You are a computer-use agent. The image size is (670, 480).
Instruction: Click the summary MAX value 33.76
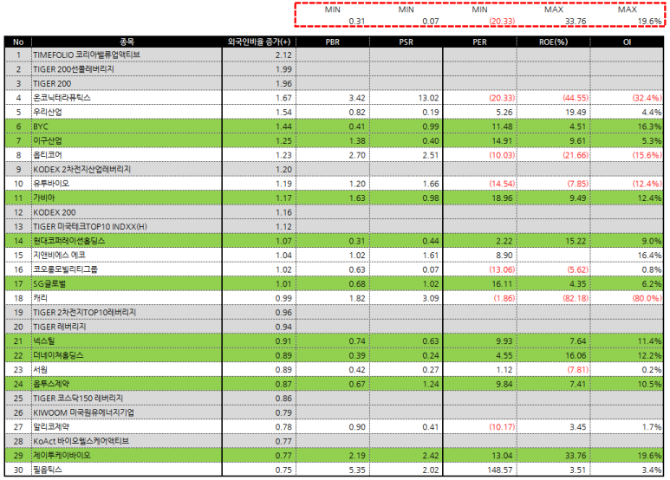[x=576, y=21]
